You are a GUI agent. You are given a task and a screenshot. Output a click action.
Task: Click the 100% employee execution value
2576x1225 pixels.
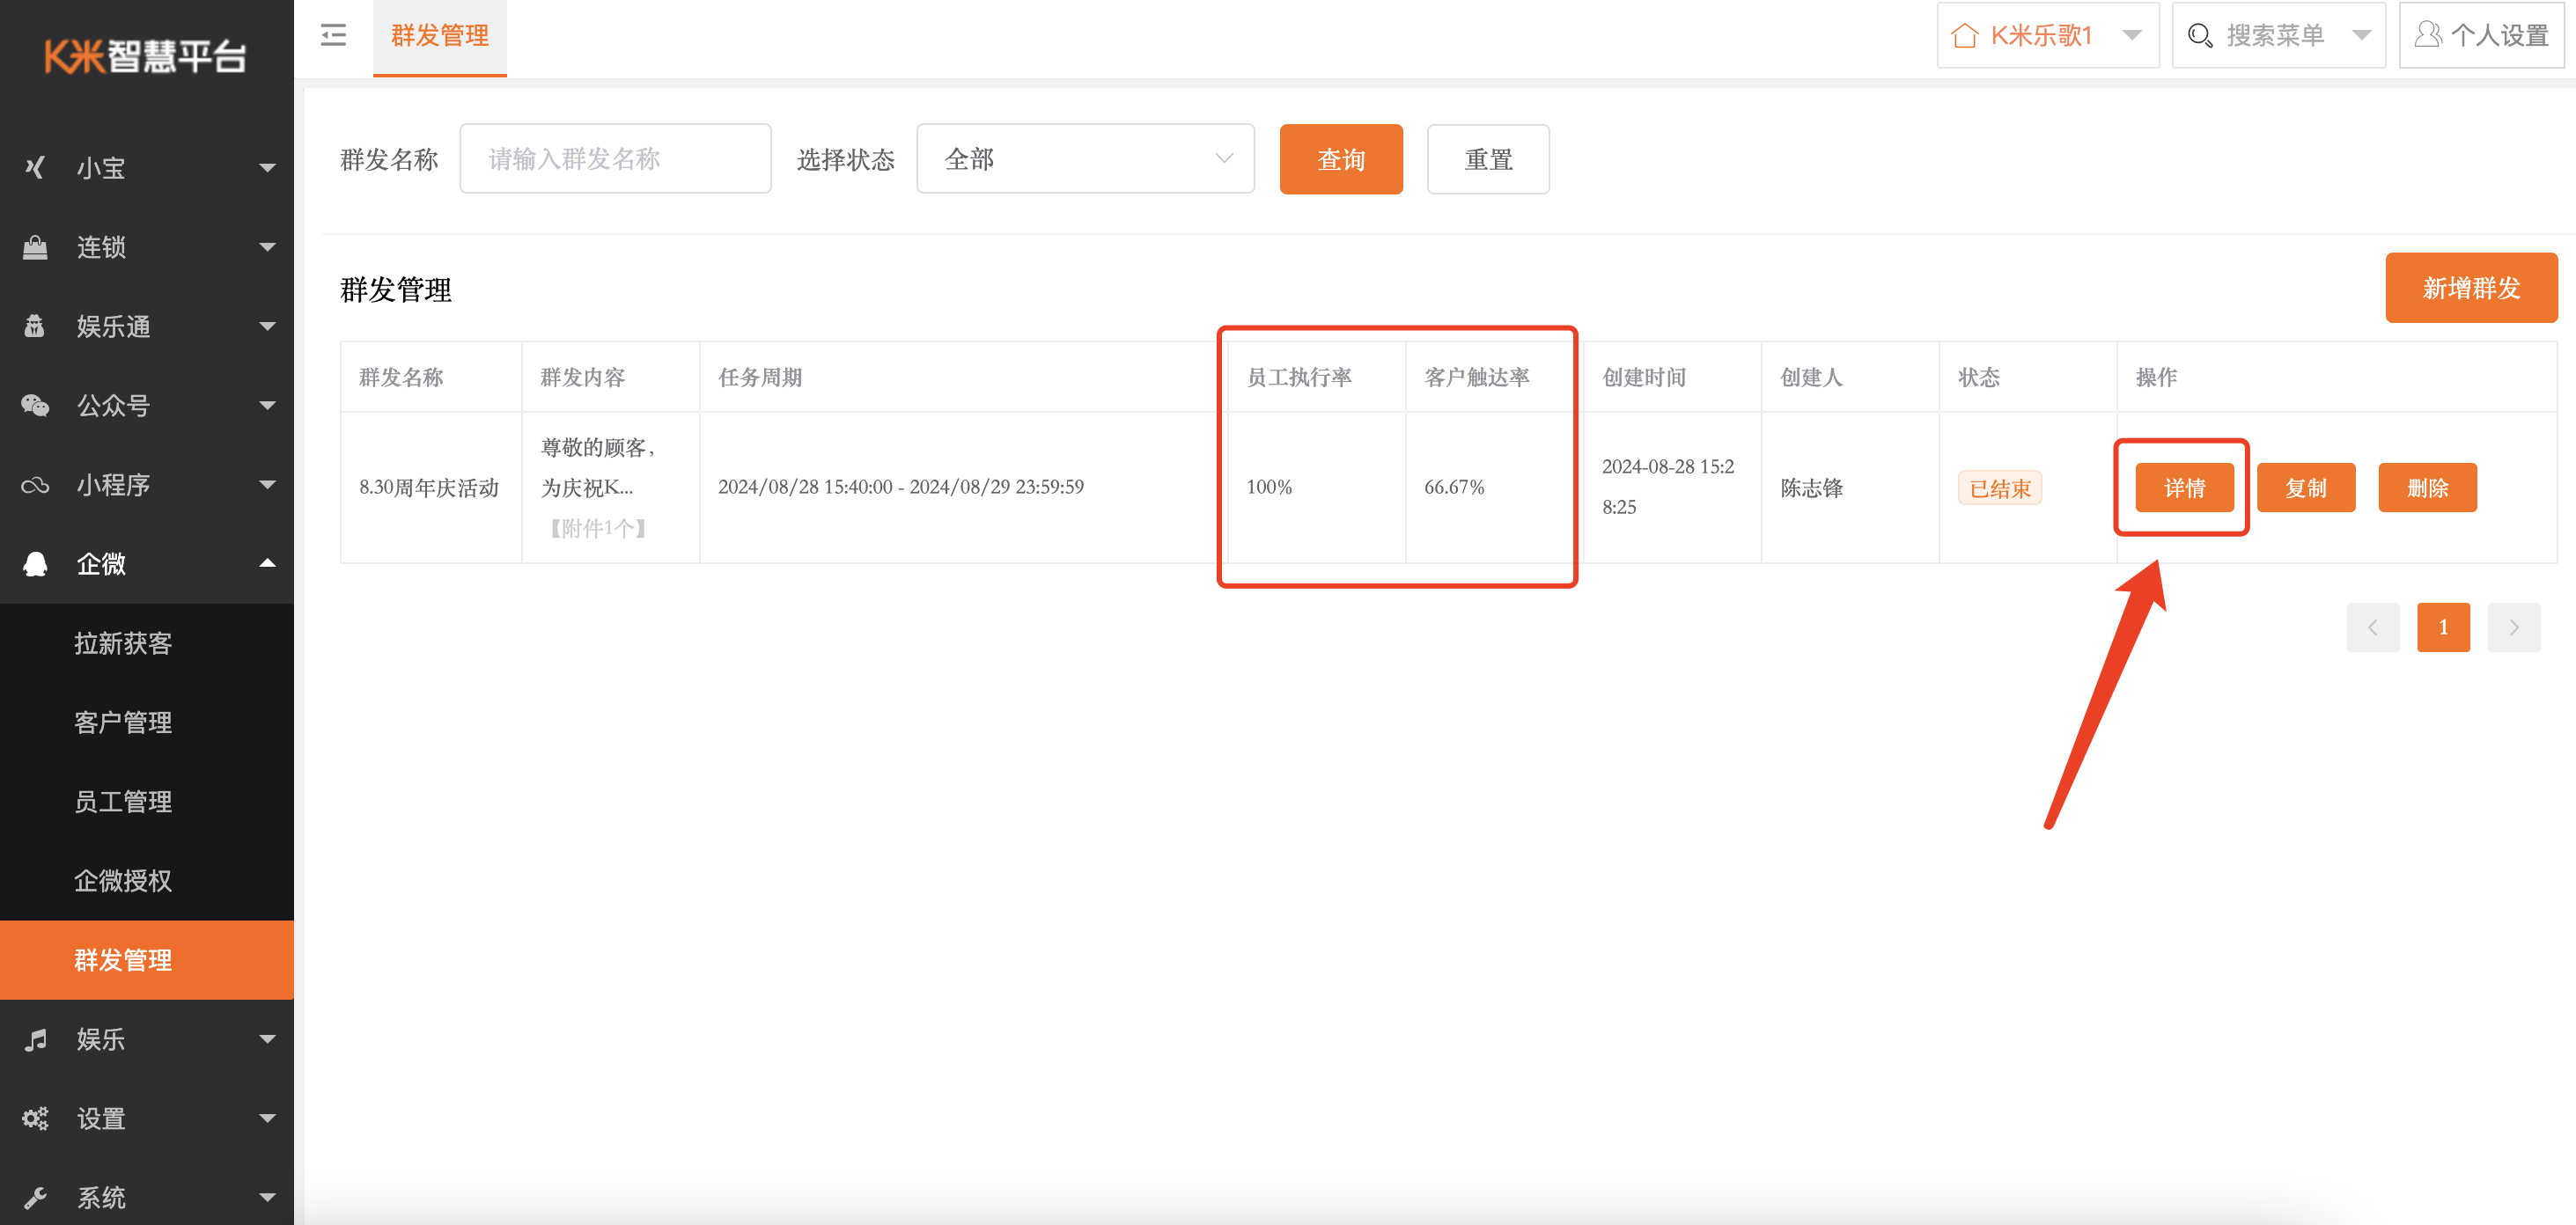tap(1269, 488)
